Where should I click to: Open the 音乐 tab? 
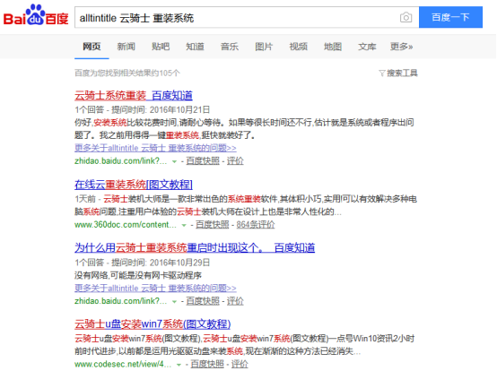(230, 47)
